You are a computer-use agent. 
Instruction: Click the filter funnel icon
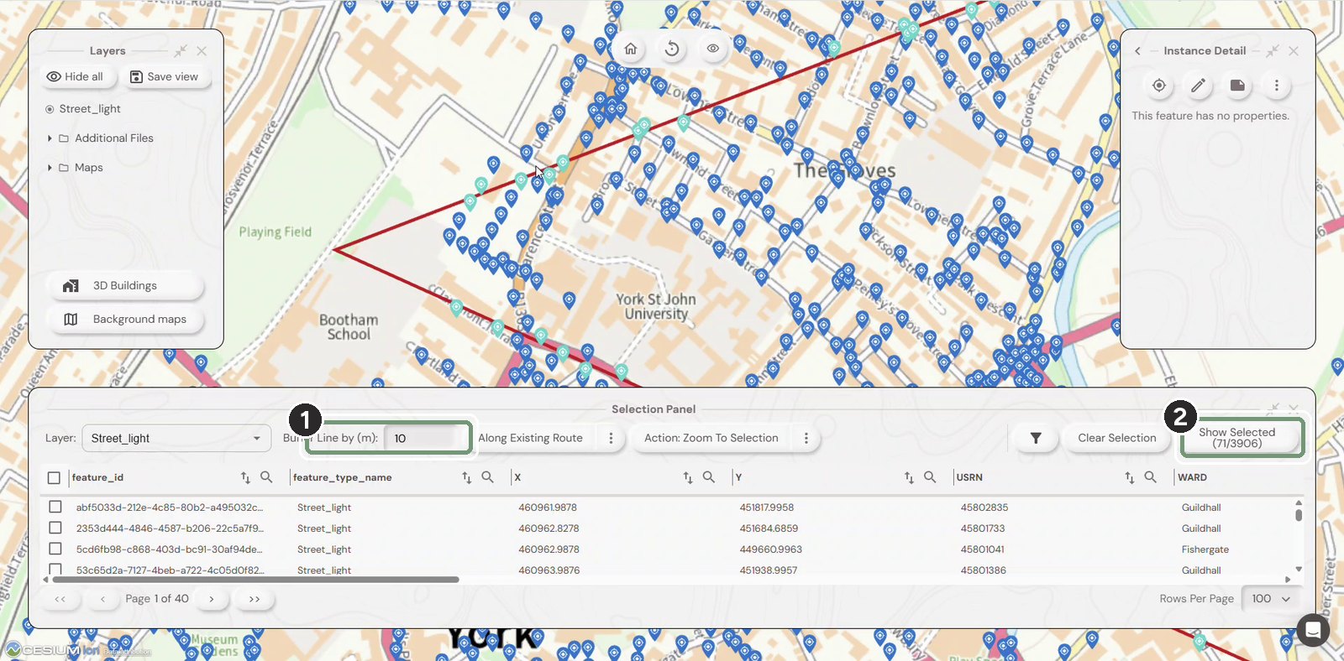pos(1036,438)
